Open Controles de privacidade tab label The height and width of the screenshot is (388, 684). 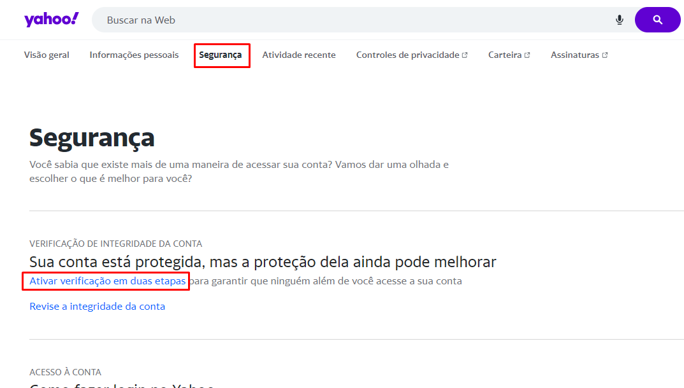407,55
